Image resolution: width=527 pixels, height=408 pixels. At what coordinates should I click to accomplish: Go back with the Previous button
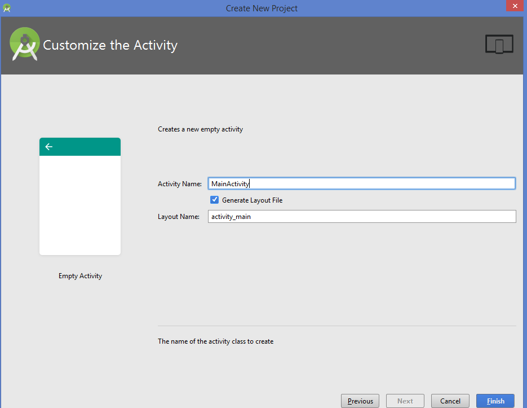click(360, 401)
